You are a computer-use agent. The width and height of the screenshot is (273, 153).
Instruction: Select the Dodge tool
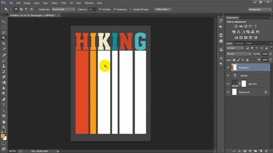(x=4, y=93)
